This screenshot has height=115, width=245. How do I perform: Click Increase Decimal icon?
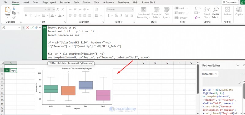point(126,16)
